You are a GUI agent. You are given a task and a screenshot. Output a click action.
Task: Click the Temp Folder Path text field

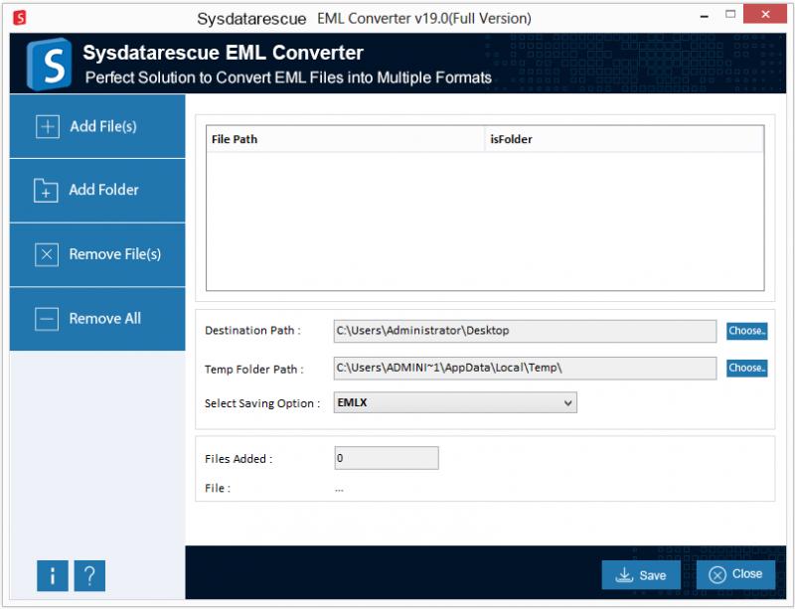pyautogui.click(x=525, y=369)
